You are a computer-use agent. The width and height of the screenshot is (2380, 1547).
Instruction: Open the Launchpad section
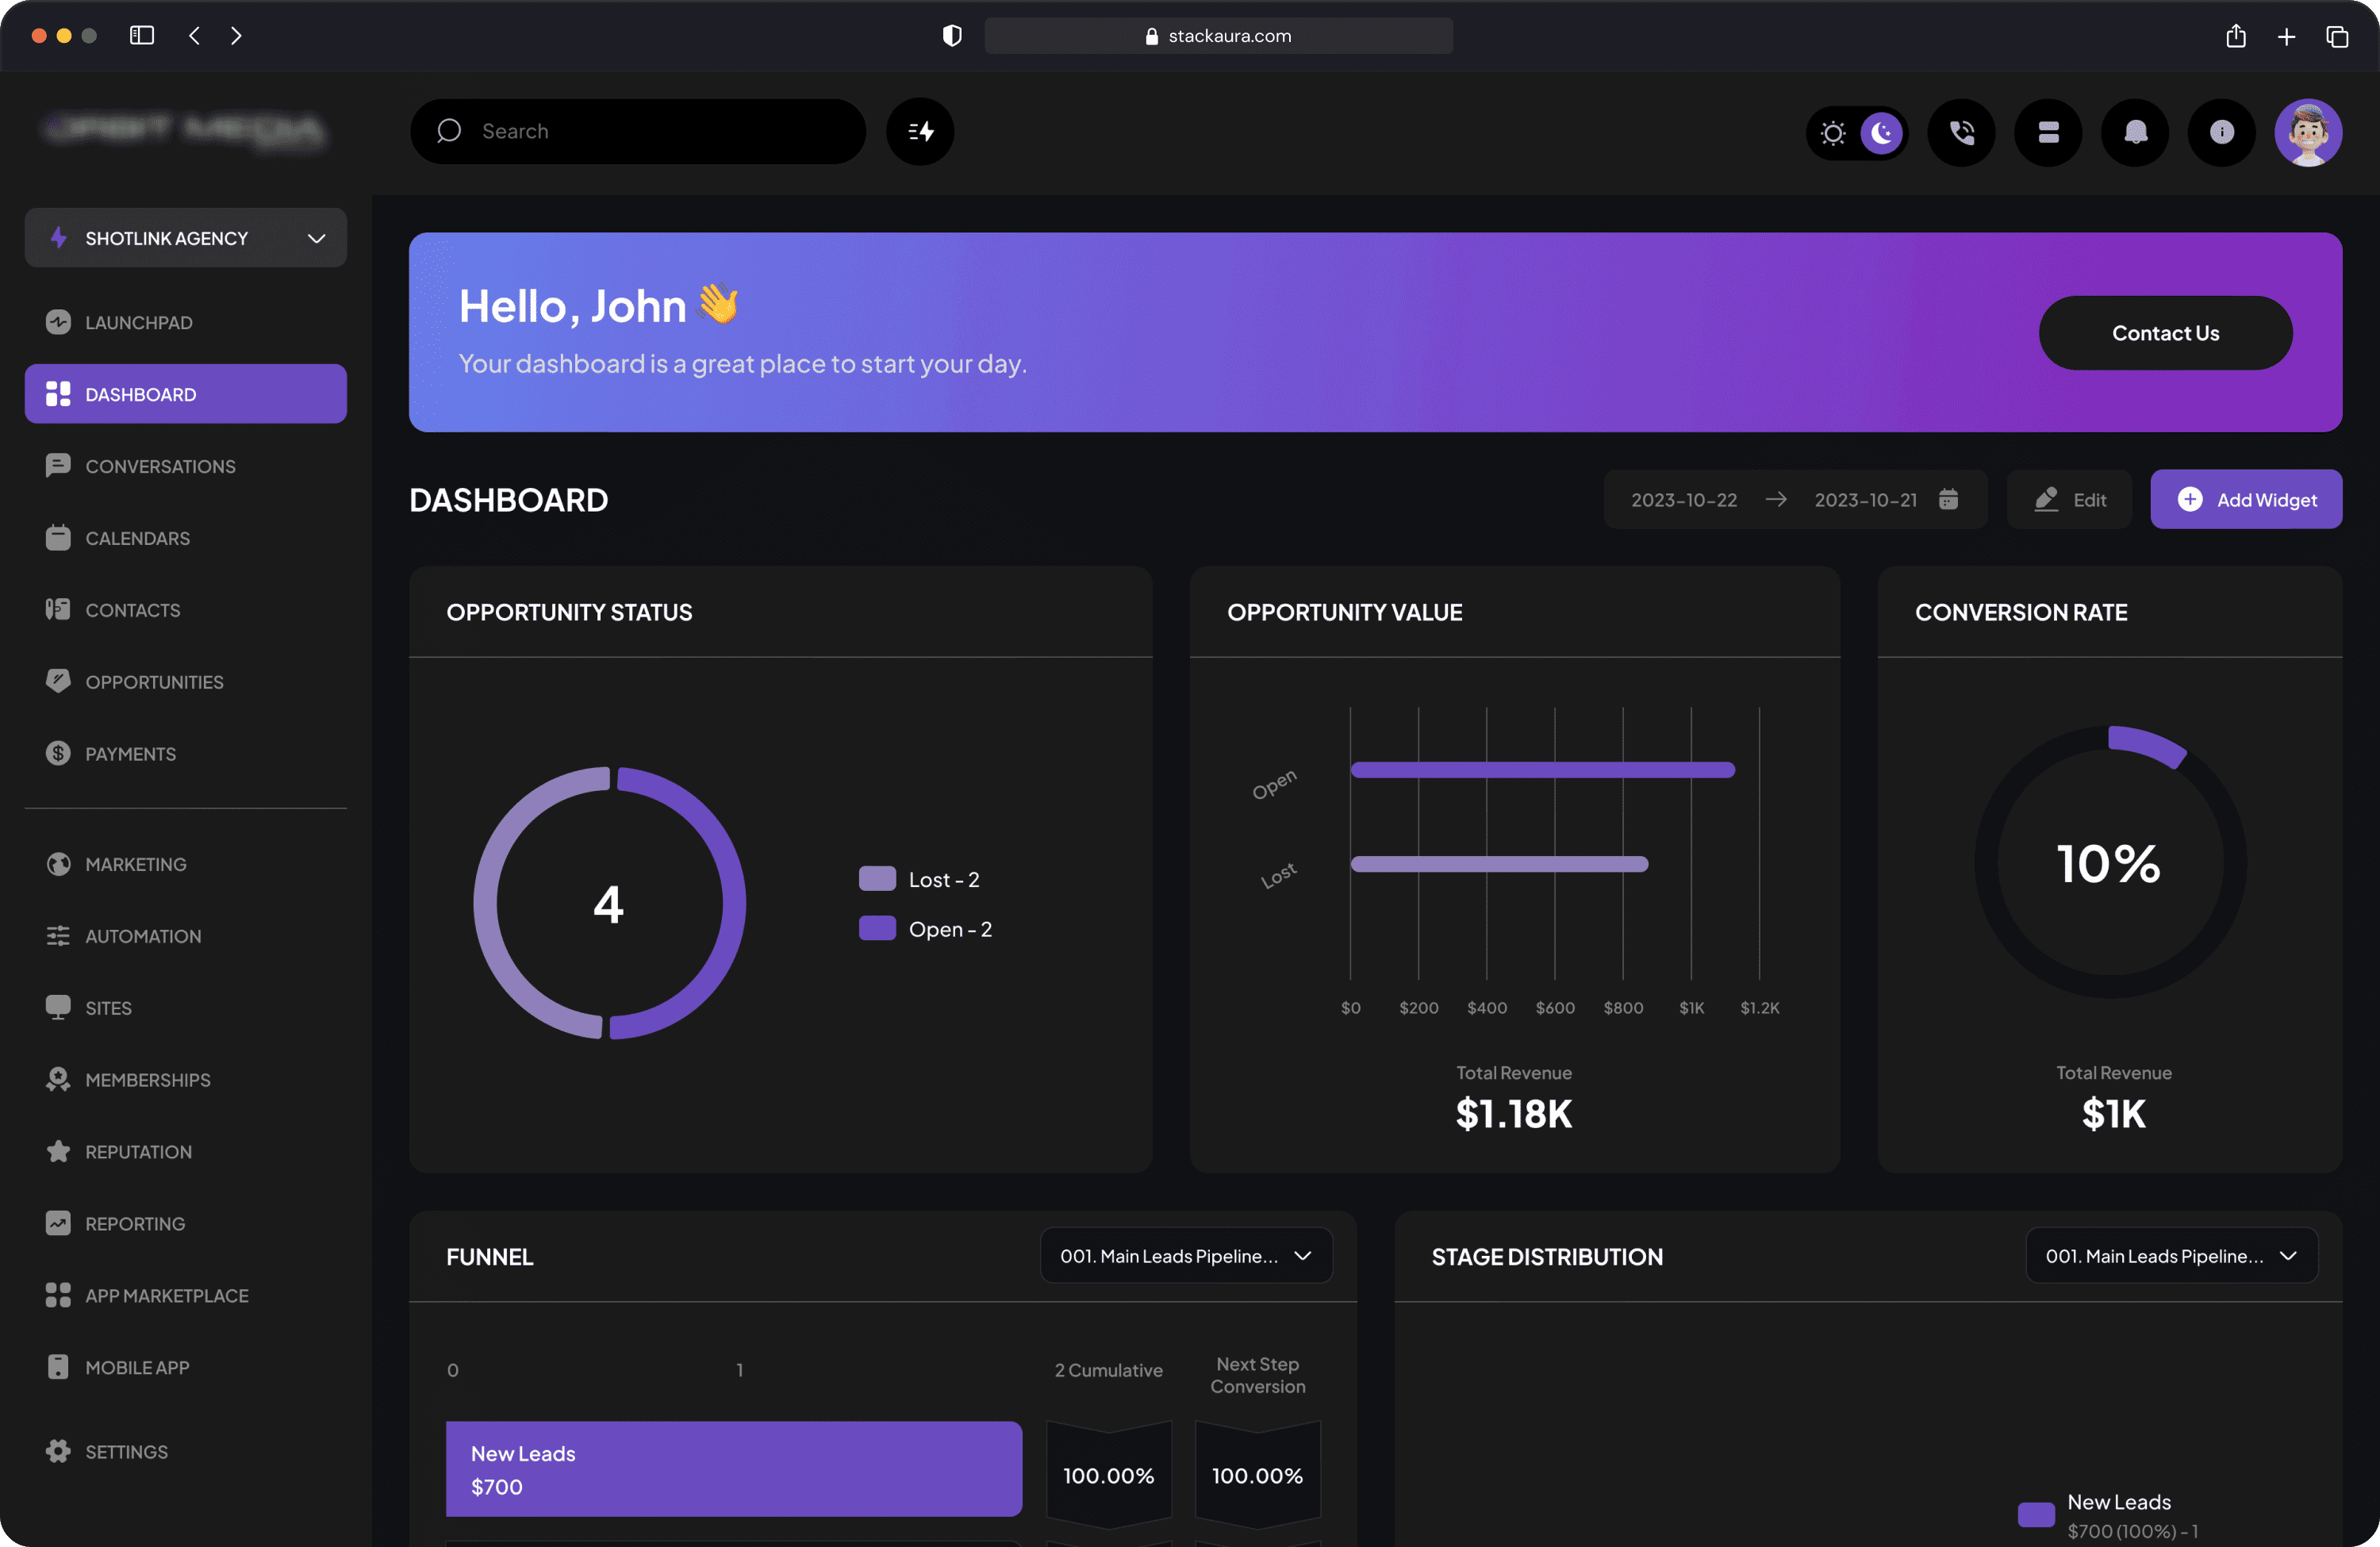pos(139,322)
